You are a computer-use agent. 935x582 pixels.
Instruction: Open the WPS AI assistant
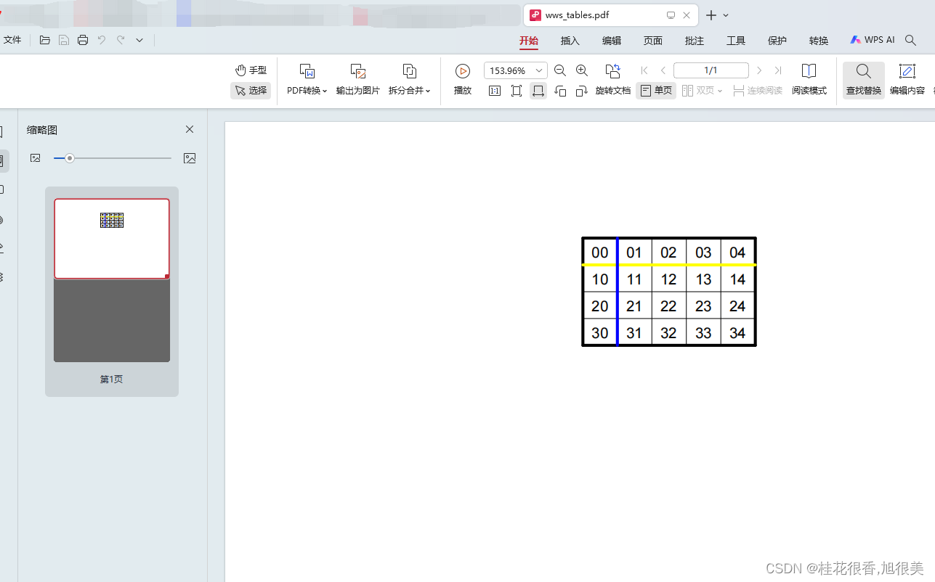(x=873, y=40)
